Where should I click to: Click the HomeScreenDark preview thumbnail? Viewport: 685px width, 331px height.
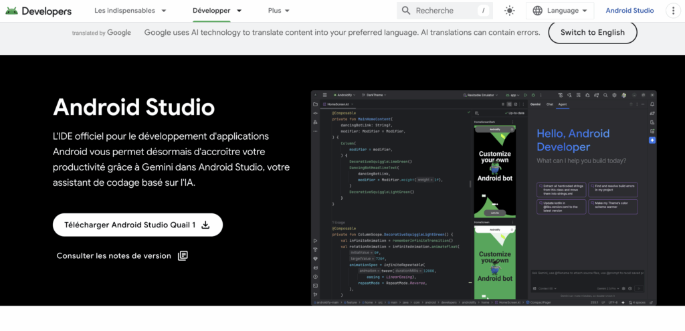coord(494,172)
